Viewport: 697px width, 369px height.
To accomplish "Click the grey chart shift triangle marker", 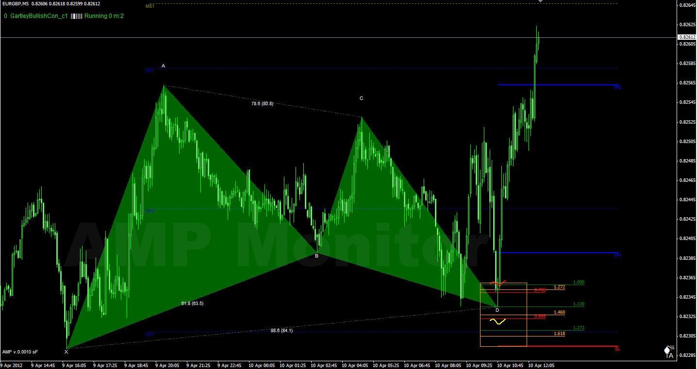I will 540,1.
